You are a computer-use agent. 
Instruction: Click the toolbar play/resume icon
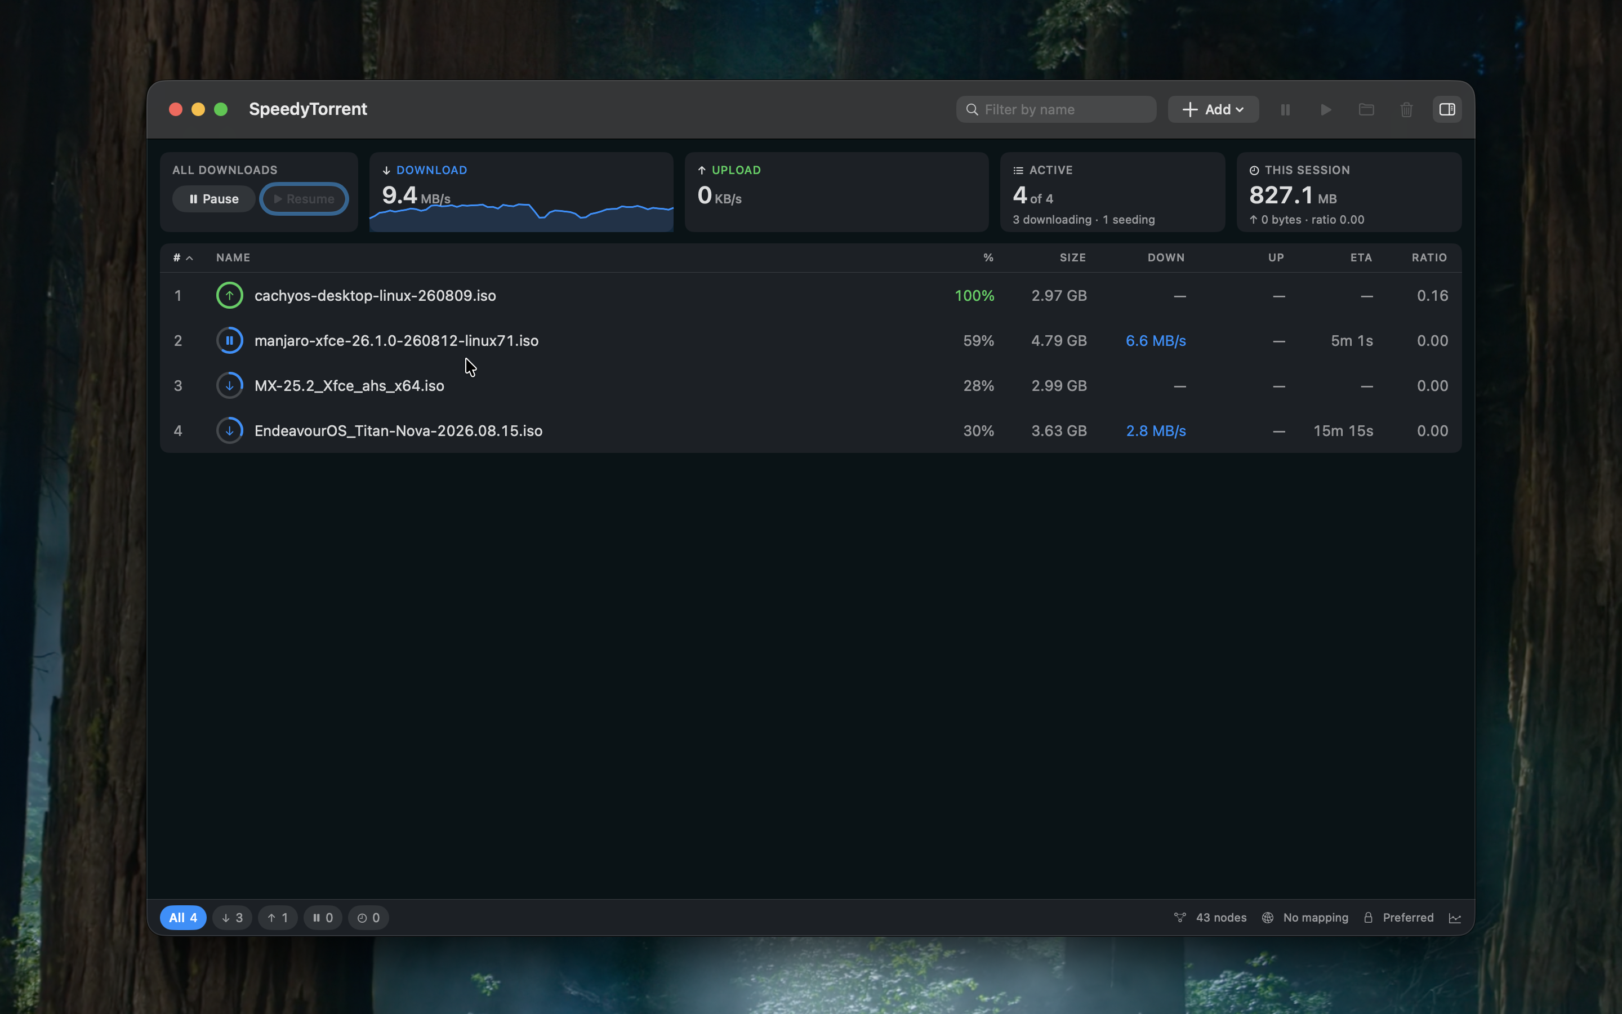1325,109
